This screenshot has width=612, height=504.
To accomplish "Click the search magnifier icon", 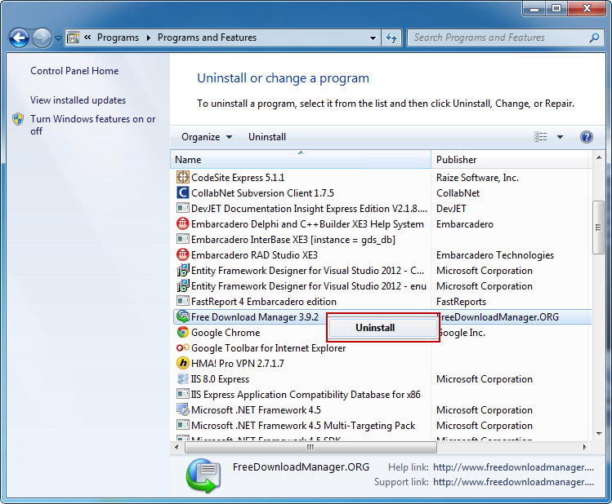I will click(x=594, y=38).
